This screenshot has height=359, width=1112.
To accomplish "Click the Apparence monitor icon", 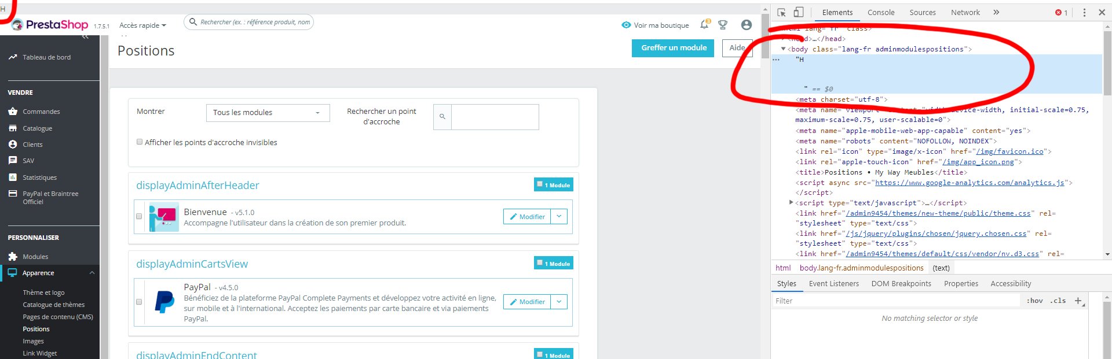I will pyautogui.click(x=13, y=273).
